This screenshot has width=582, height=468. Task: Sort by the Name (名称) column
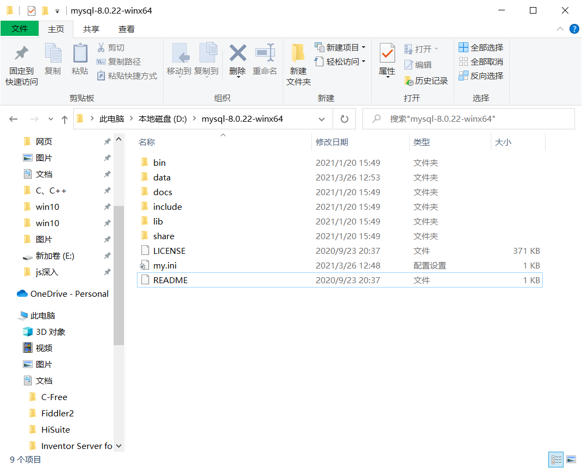pyautogui.click(x=224, y=142)
